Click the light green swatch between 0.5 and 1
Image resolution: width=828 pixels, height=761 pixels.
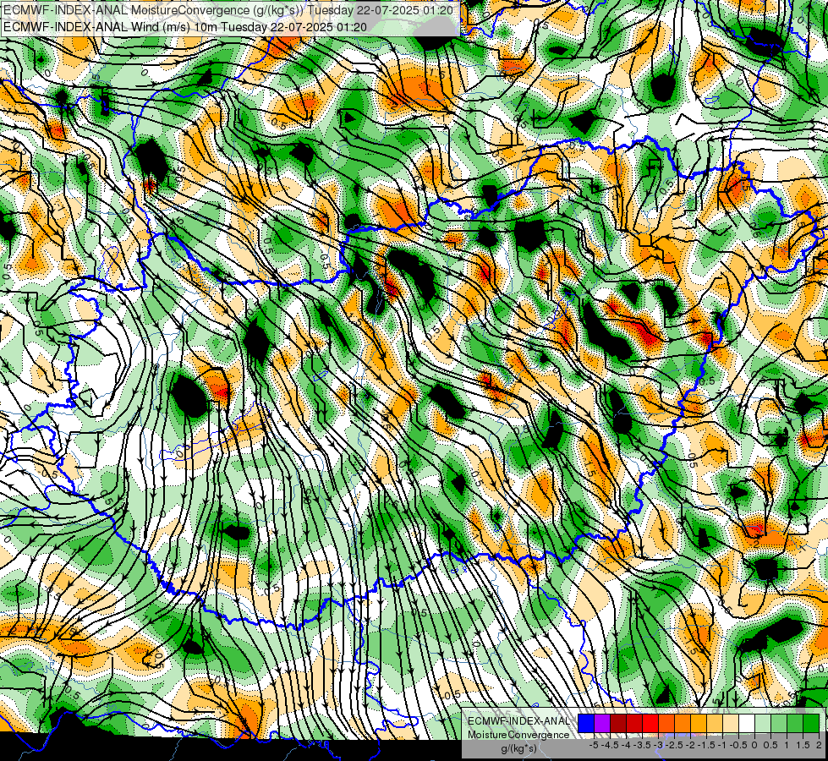click(x=779, y=723)
